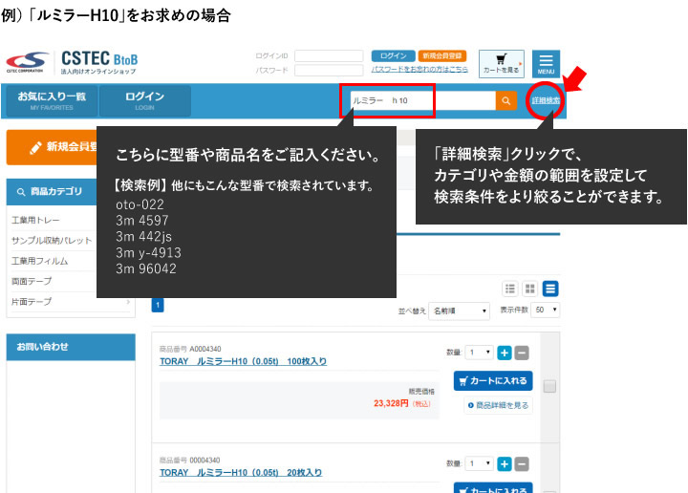Image resolution: width=688 pixels, height=493 pixels.
Task: Decrease quantity for the 20枚入り product
Action: (x=522, y=464)
